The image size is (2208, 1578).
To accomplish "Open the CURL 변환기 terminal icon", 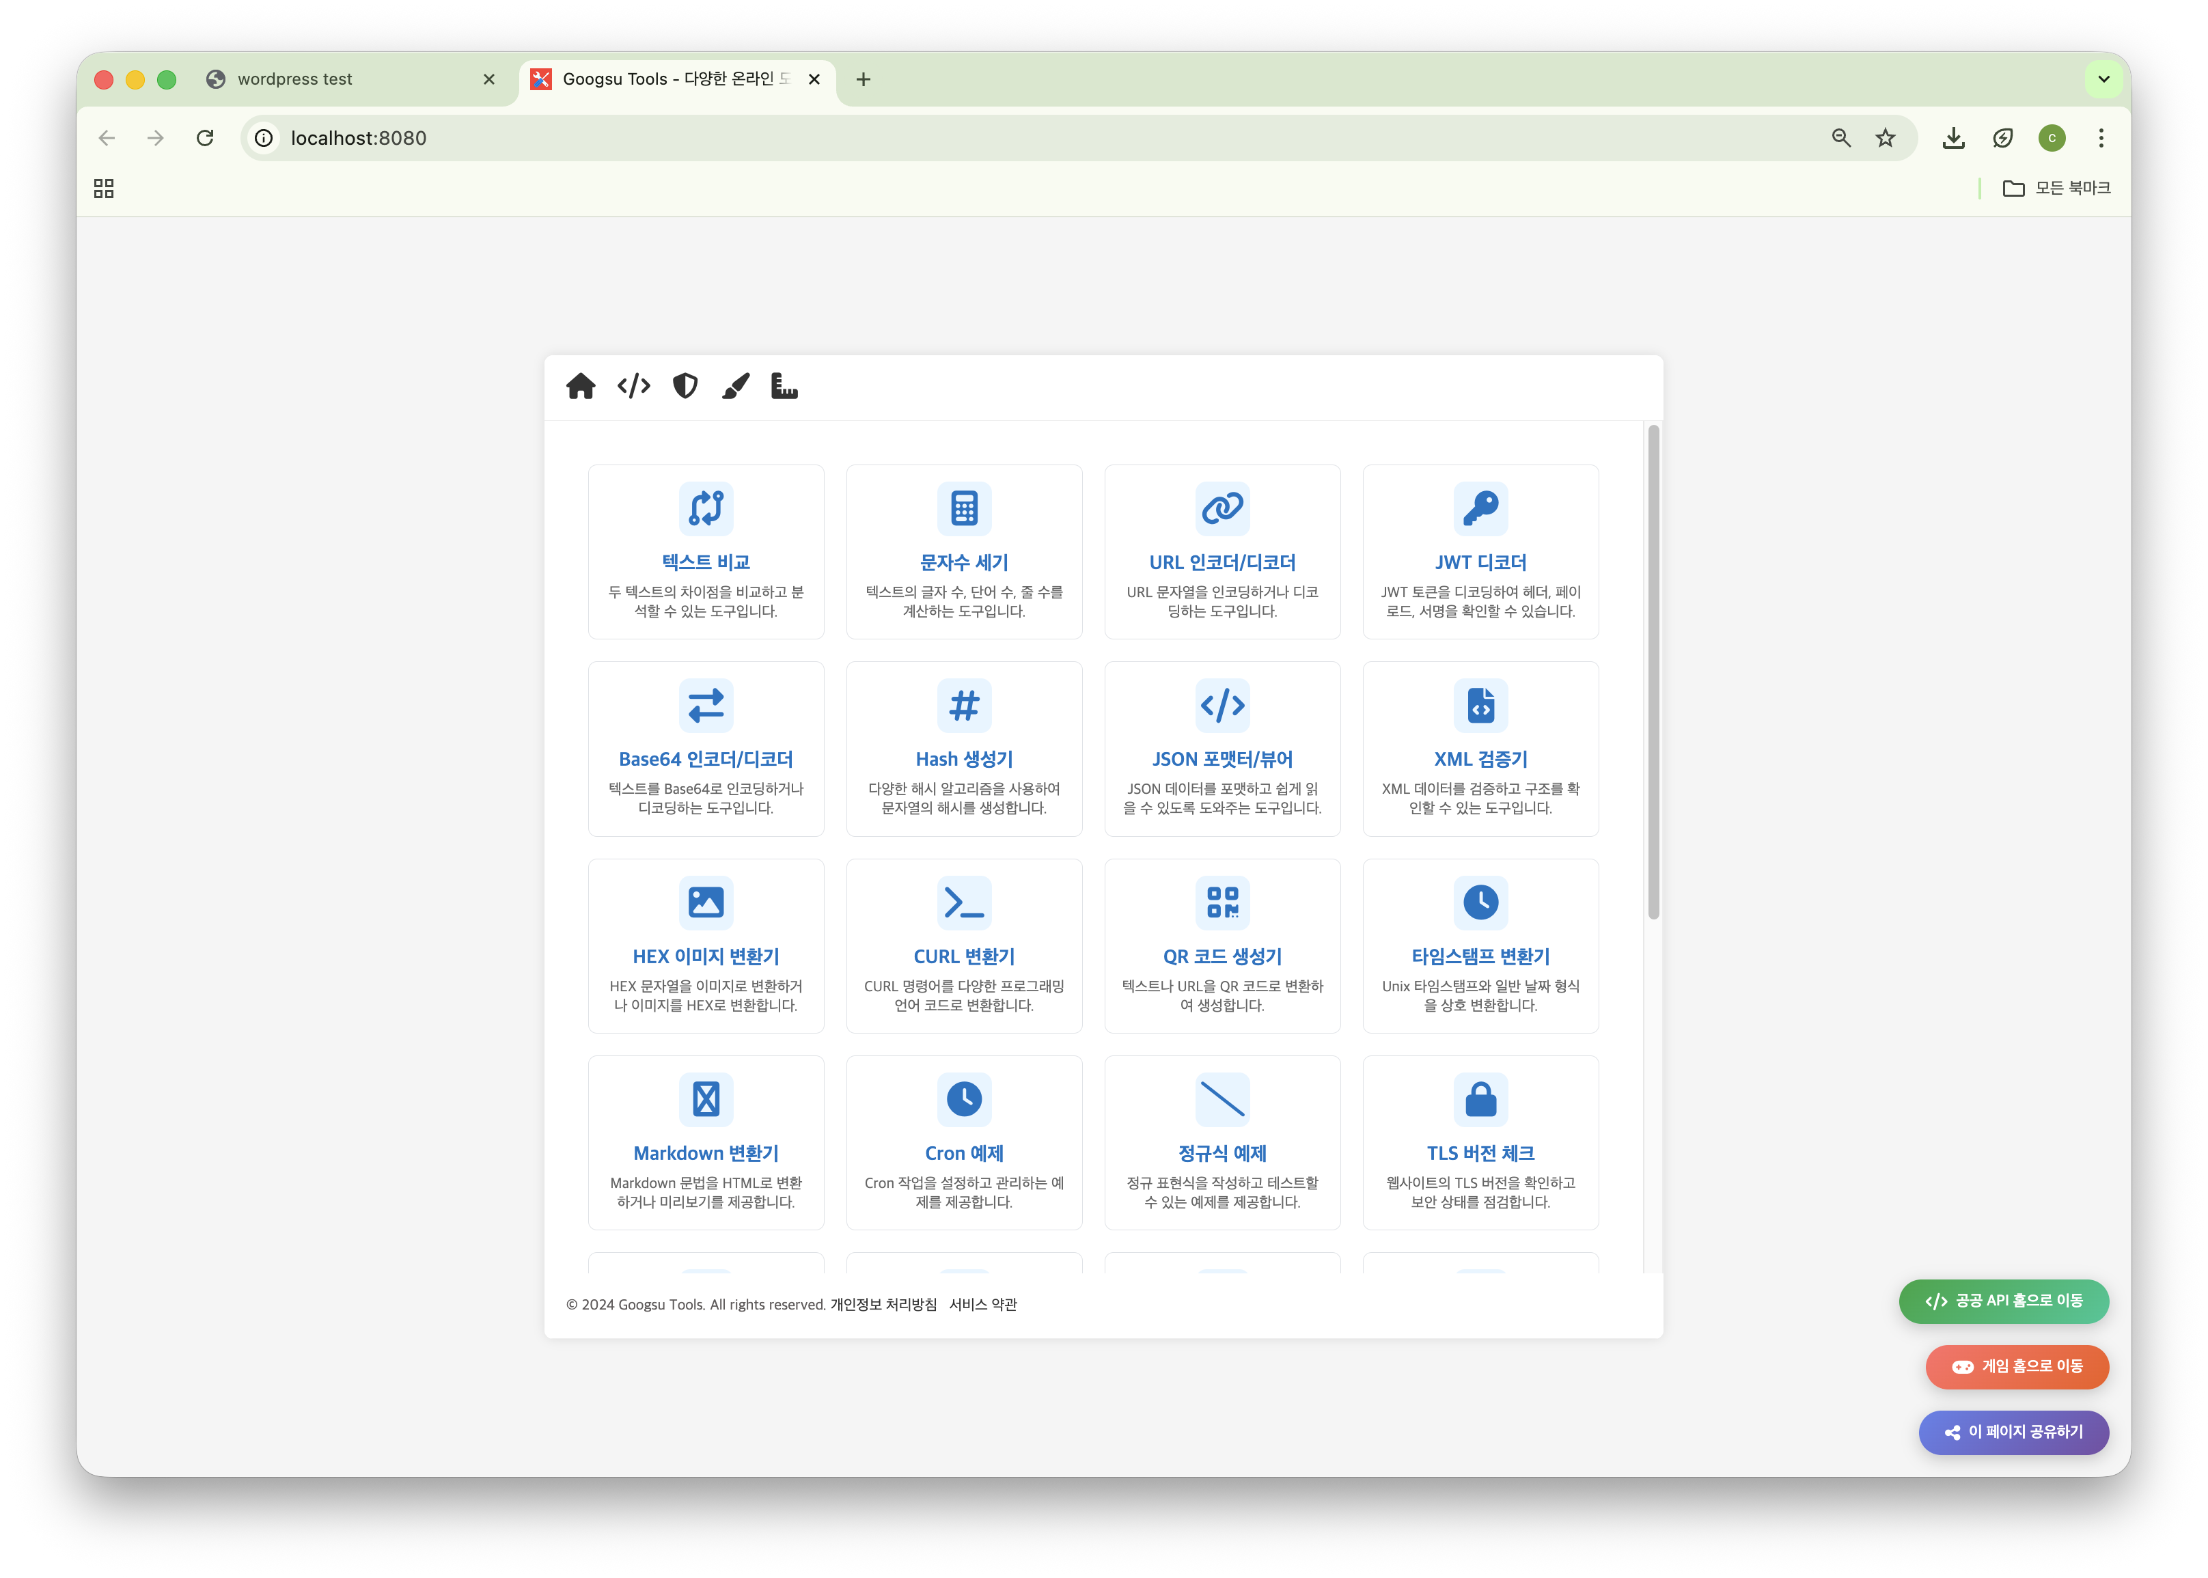I will [964, 902].
